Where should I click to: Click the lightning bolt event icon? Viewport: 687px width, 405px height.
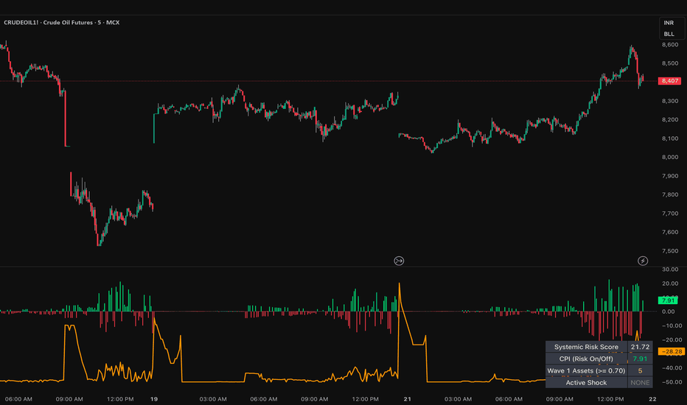[642, 261]
